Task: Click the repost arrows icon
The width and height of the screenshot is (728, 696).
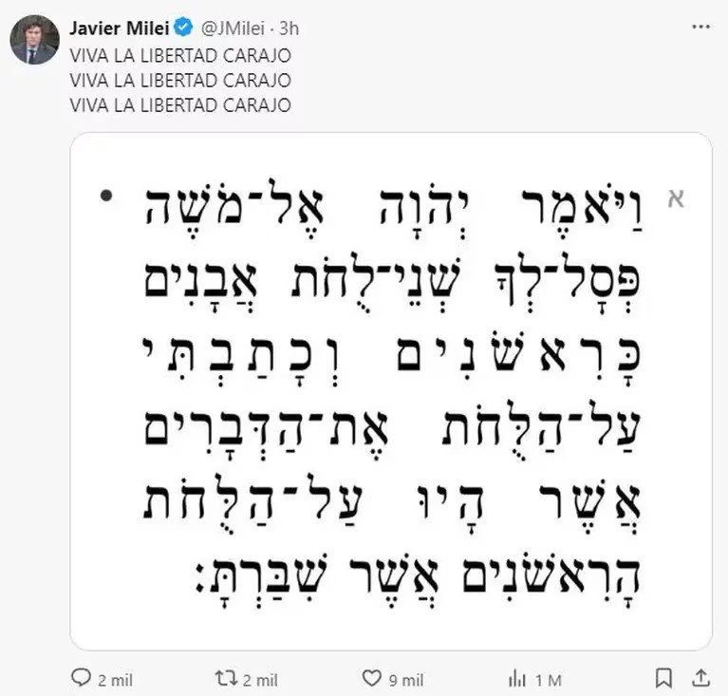Action: click(x=224, y=679)
